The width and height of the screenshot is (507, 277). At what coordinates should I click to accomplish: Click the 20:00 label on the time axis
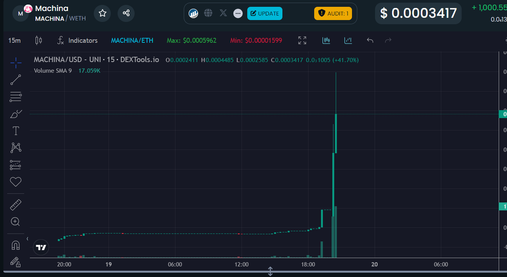pyautogui.click(x=64, y=264)
